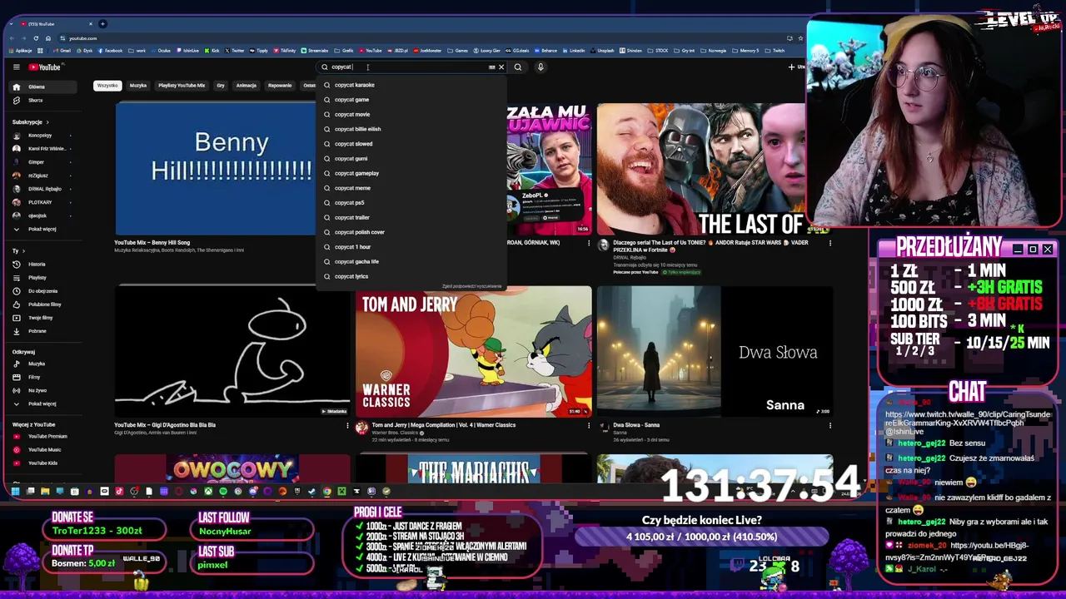Reload the page in the browser toolbar
Viewport: 1066px width, 599px height.
click(x=36, y=38)
